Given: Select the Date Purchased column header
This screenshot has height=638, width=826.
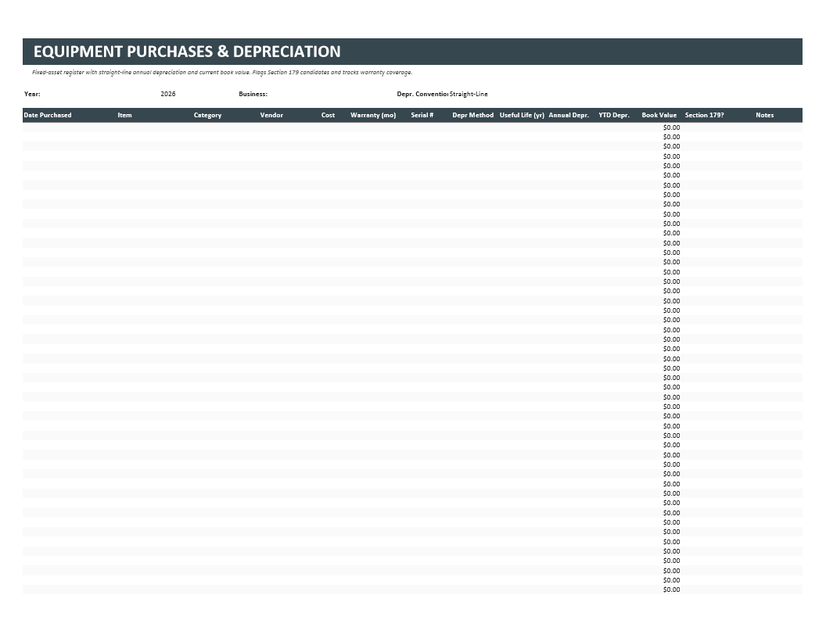Looking at the screenshot, I should coord(48,115).
